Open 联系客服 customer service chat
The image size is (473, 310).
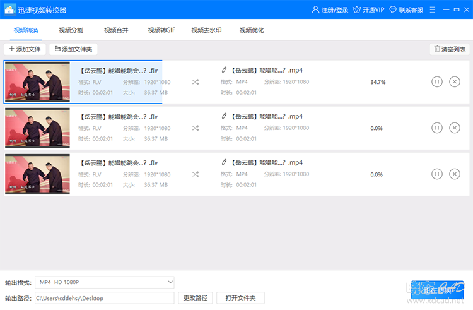(406, 10)
